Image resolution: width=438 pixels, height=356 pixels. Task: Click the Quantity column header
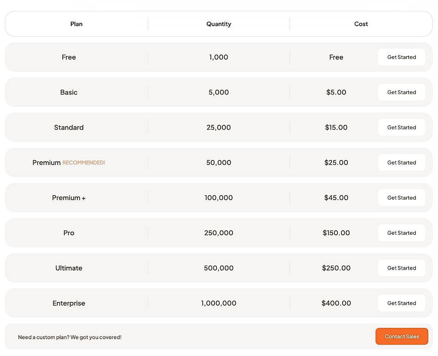click(219, 24)
